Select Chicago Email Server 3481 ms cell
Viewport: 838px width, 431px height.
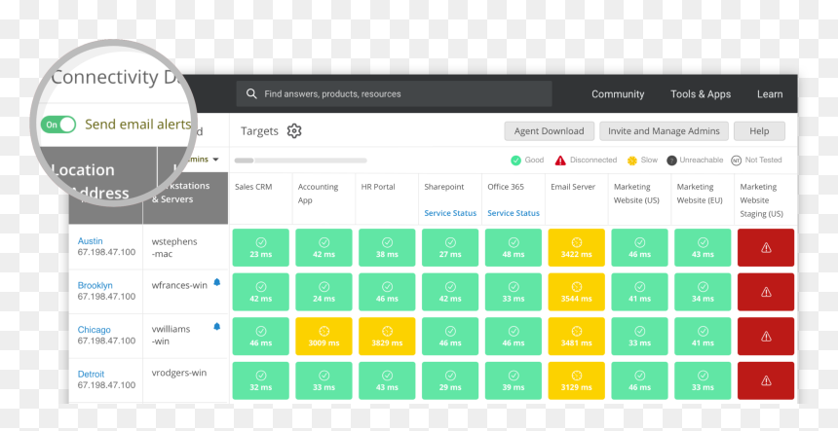(577, 336)
